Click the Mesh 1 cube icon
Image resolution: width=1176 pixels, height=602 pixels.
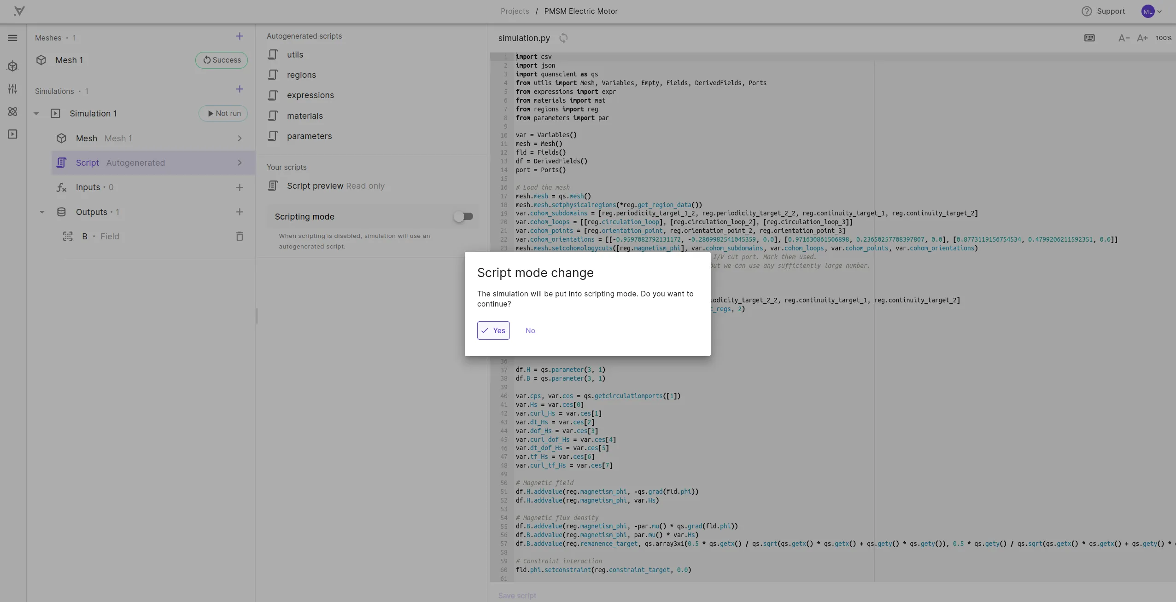tap(41, 60)
